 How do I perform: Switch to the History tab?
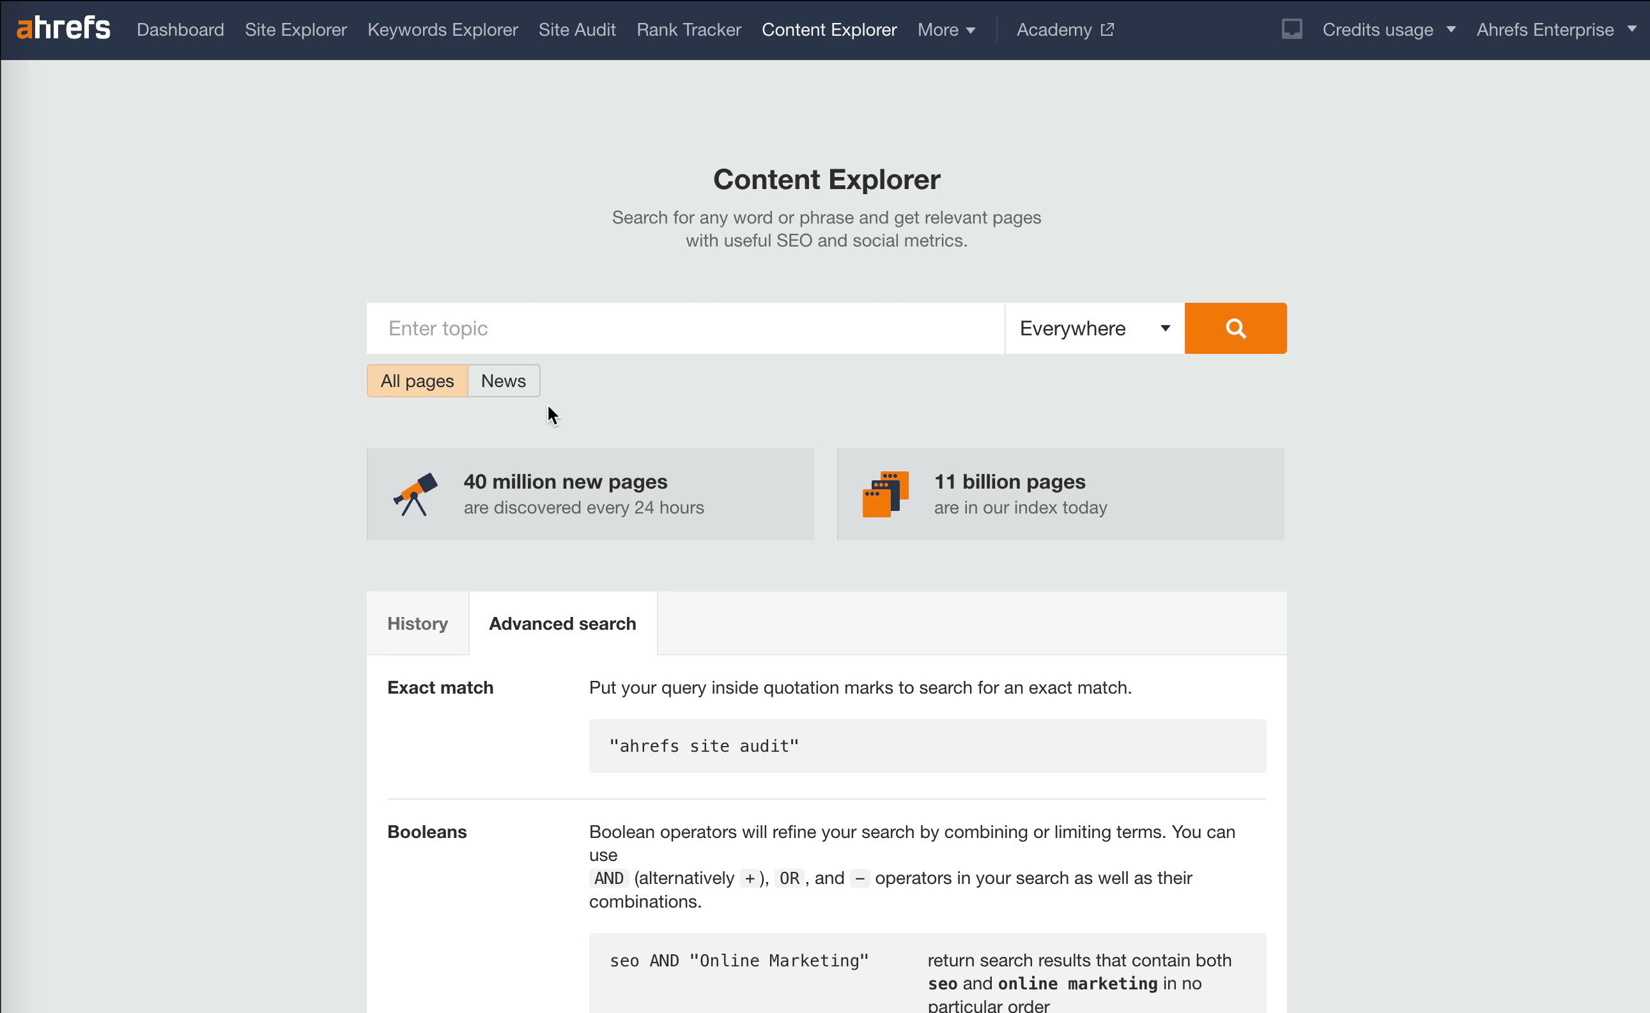[417, 623]
